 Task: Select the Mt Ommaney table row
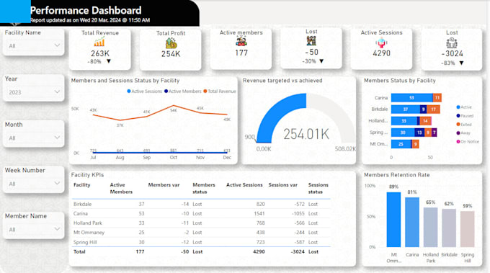click(x=201, y=233)
